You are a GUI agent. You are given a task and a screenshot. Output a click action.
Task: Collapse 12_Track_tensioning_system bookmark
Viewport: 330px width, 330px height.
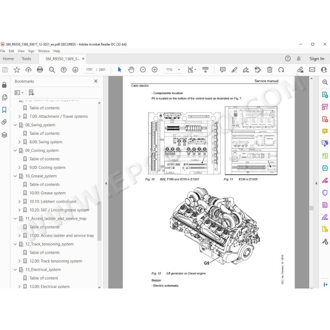(x=15, y=244)
